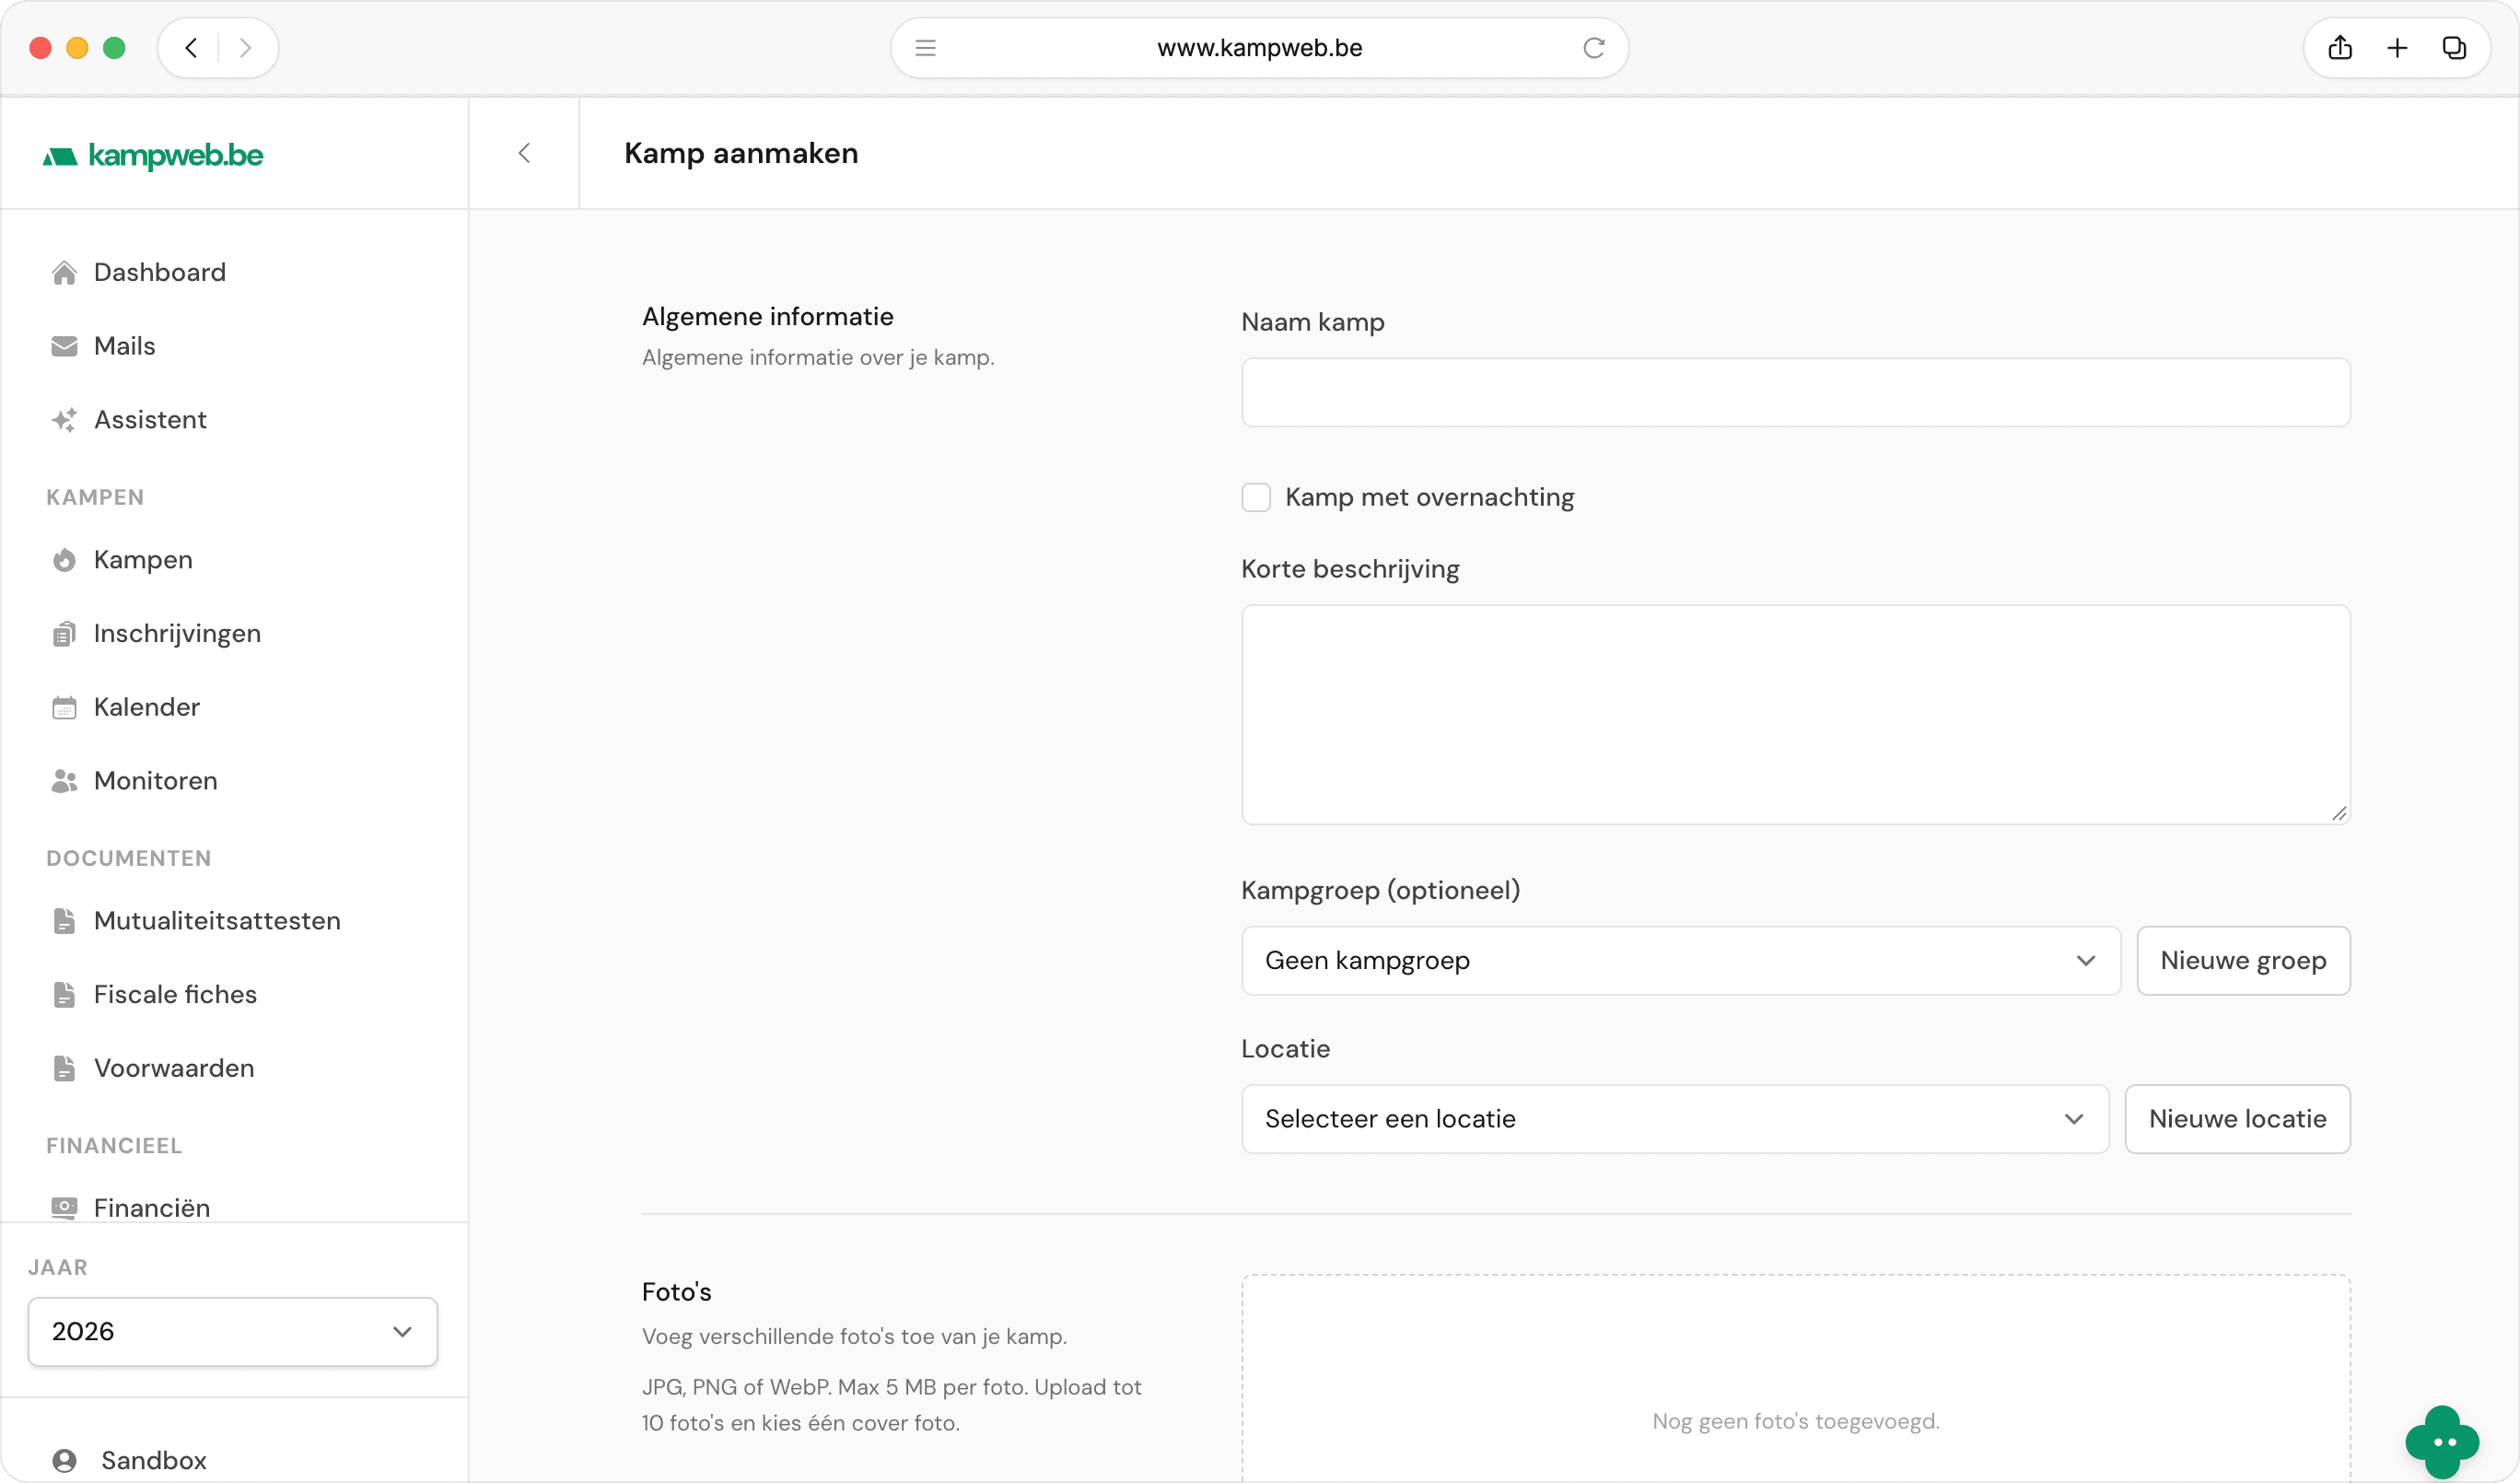Click the Voorwaarden document icon
Viewport: 2520px width, 1483px height.
pos(64,1069)
